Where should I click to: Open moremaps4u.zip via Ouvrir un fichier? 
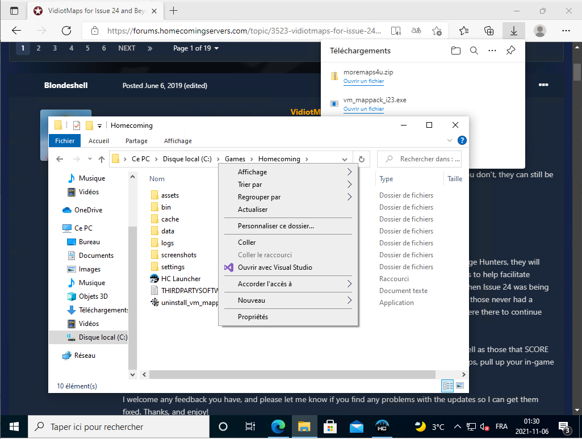363,81
